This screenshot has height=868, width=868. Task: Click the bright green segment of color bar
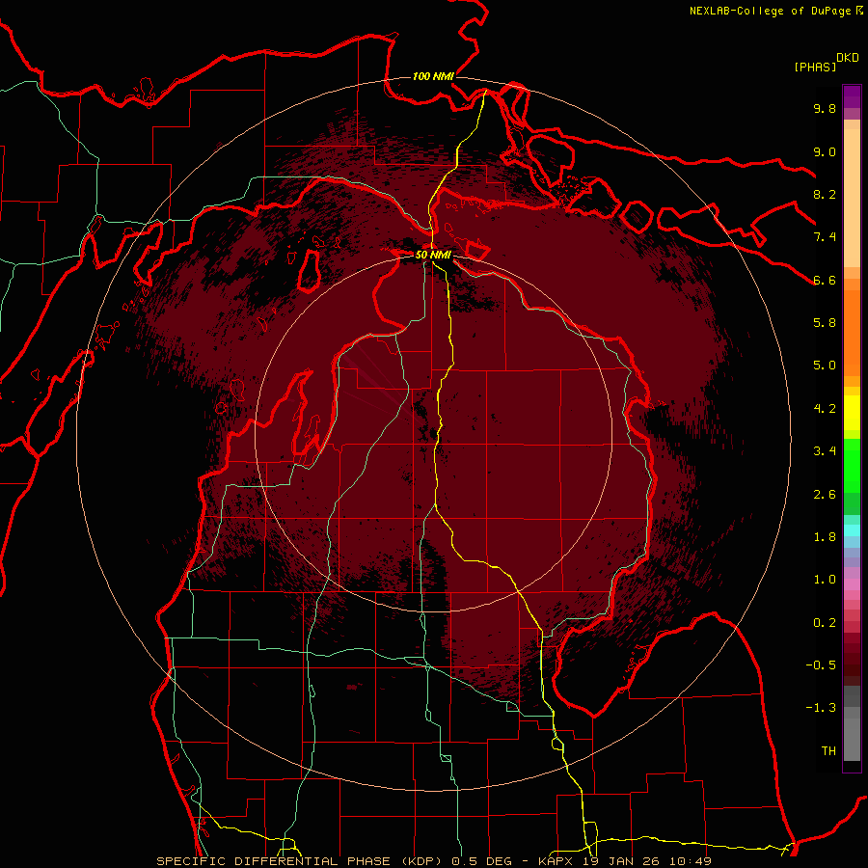852,465
